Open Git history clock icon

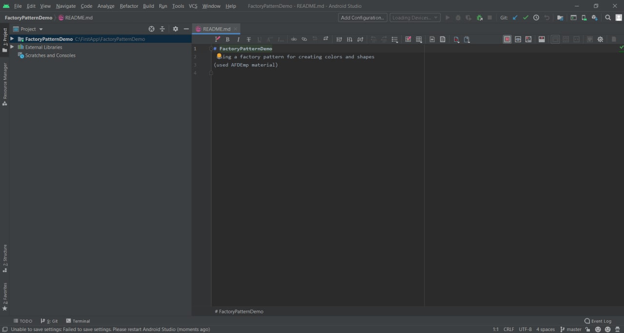tap(536, 18)
